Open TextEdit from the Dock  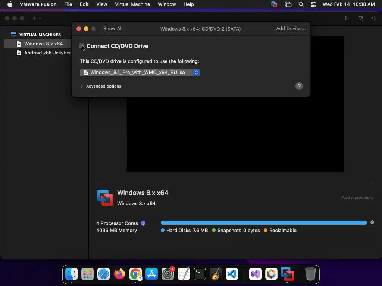(184, 274)
